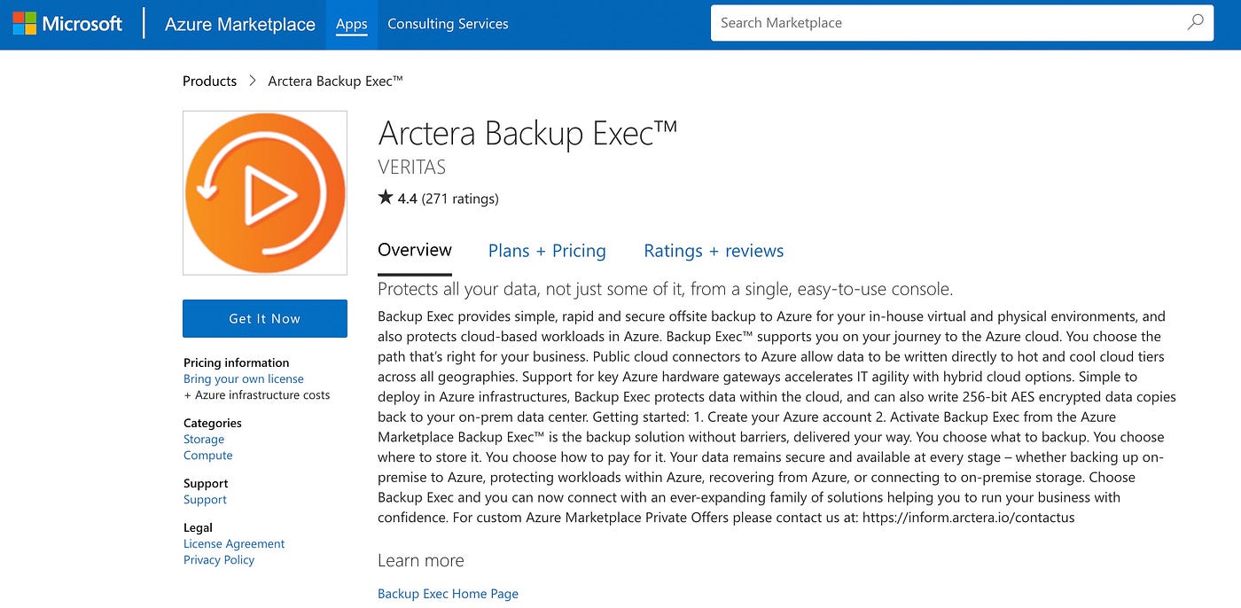Open Azure Marketplace home link

click(x=240, y=24)
